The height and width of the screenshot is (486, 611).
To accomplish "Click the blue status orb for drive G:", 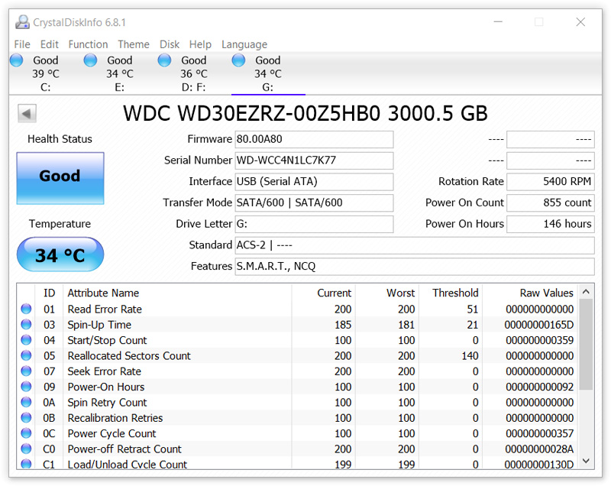I will (238, 60).
